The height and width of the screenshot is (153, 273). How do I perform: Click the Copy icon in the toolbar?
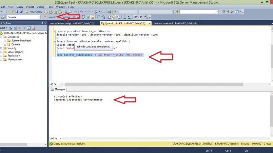pyautogui.click(x=71, y=12)
